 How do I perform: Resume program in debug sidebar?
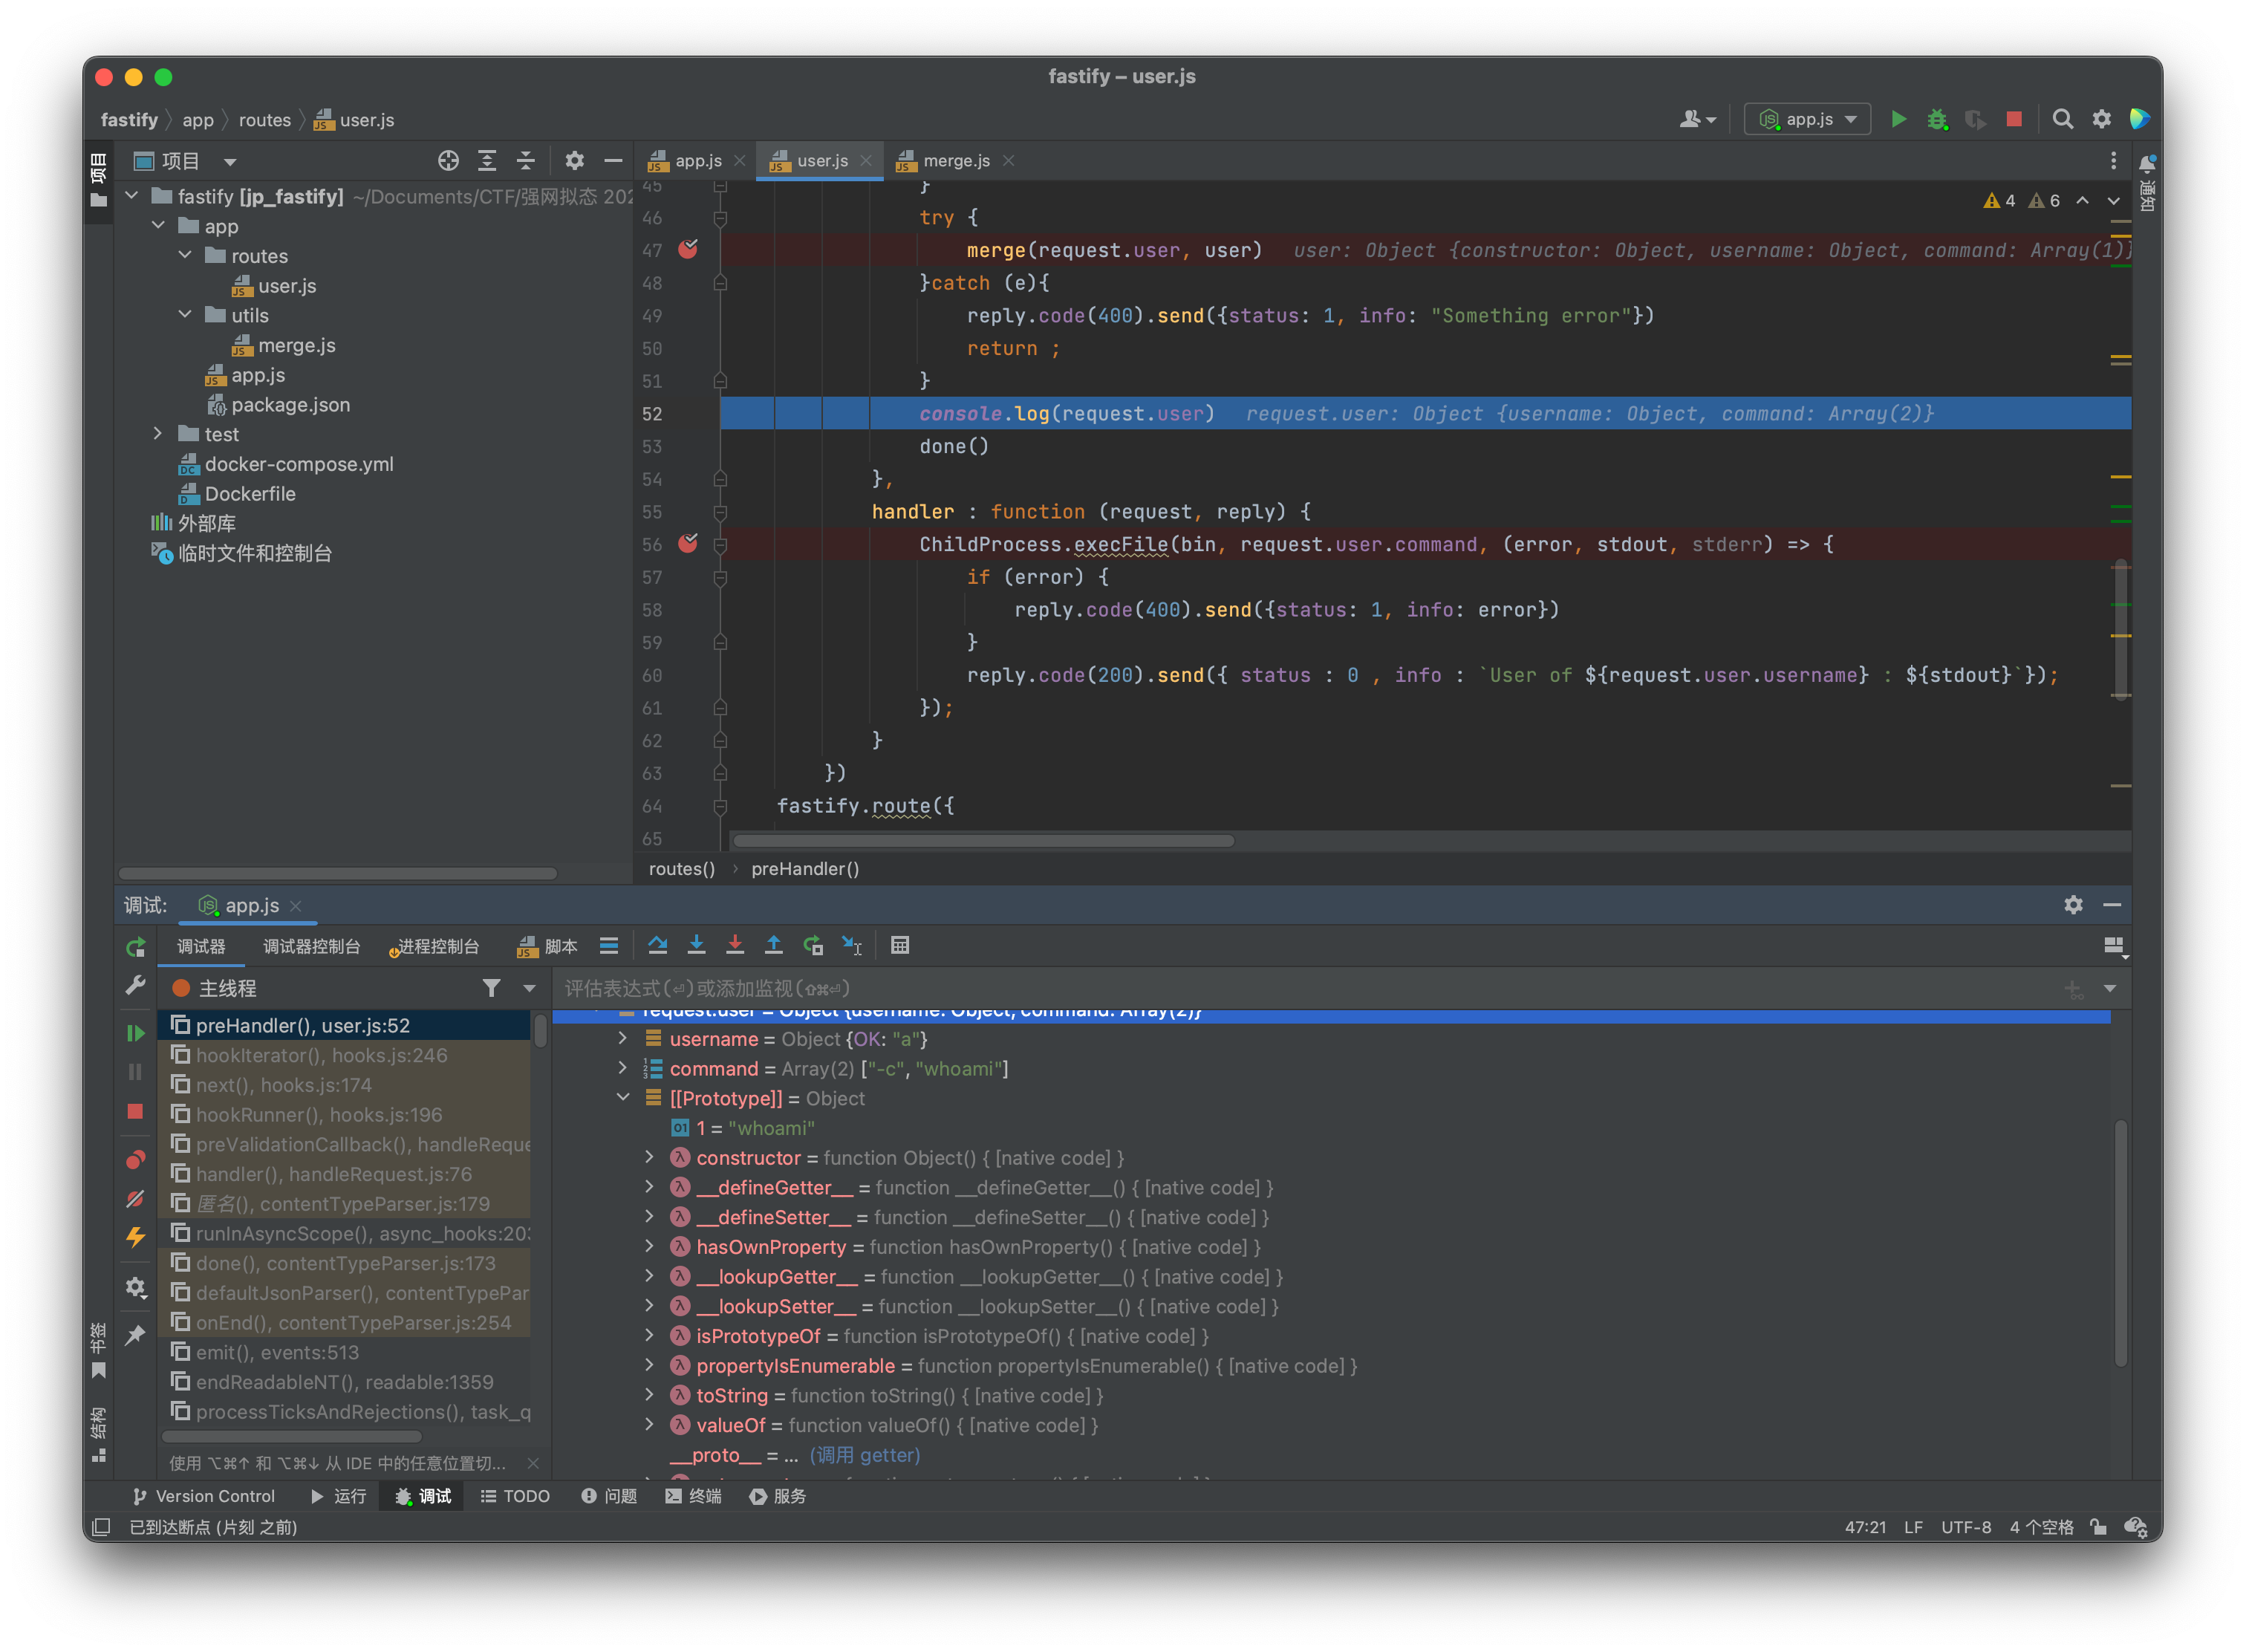(x=135, y=1033)
